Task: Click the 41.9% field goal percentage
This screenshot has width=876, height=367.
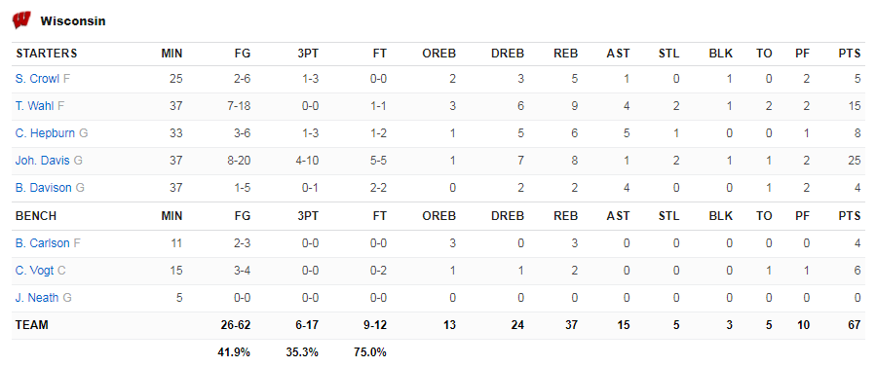Action: (234, 352)
